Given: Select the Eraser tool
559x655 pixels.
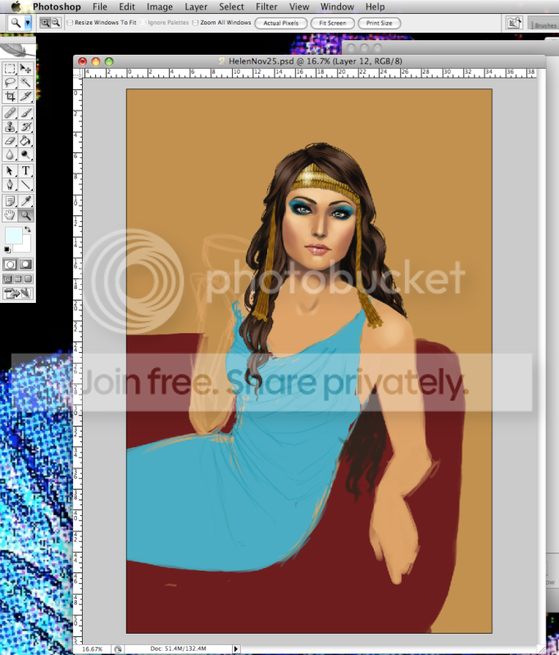Looking at the screenshot, I should 10,141.
